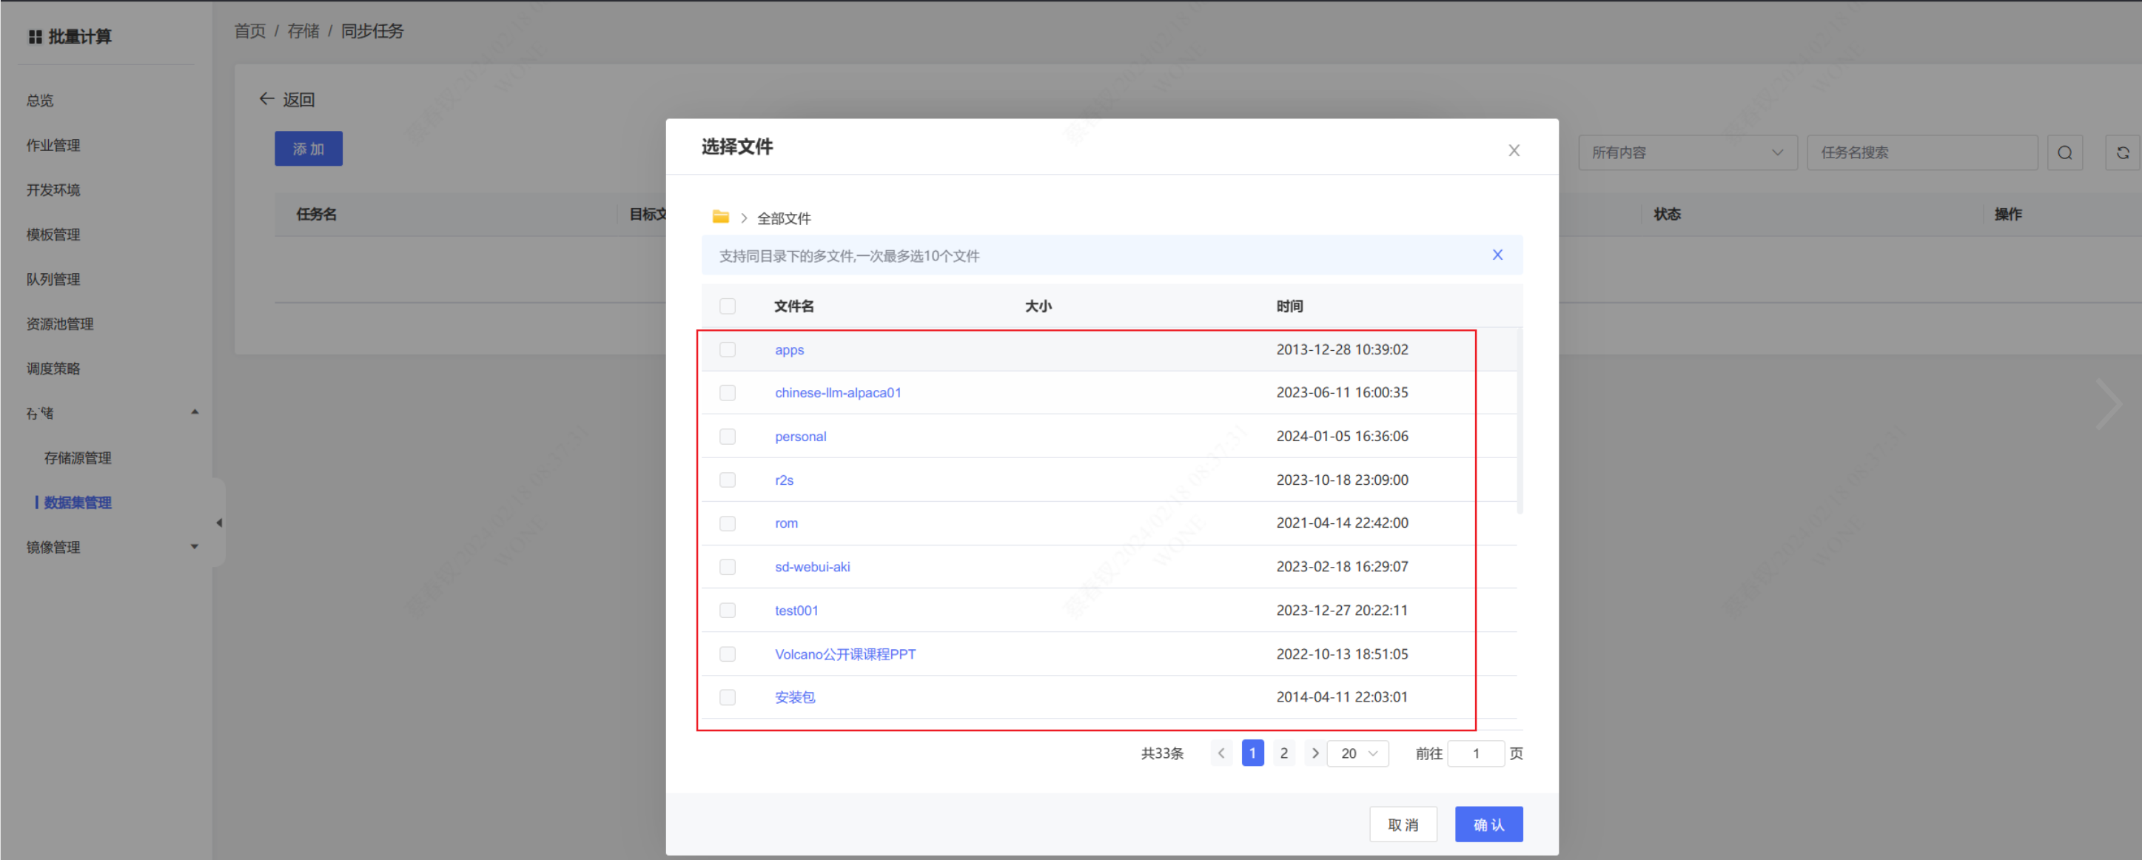Open the test001 folder link
Viewport: 2142px width, 860px height.
tap(796, 611)
